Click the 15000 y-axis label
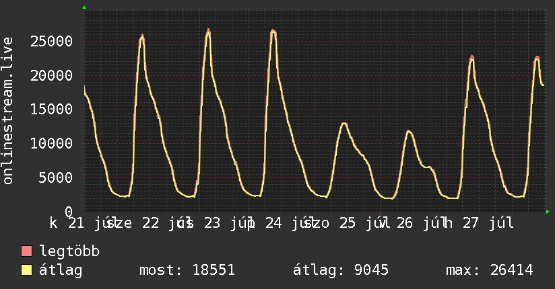The image size is (555, 289). pyautogui.click(x=51, y=109)
